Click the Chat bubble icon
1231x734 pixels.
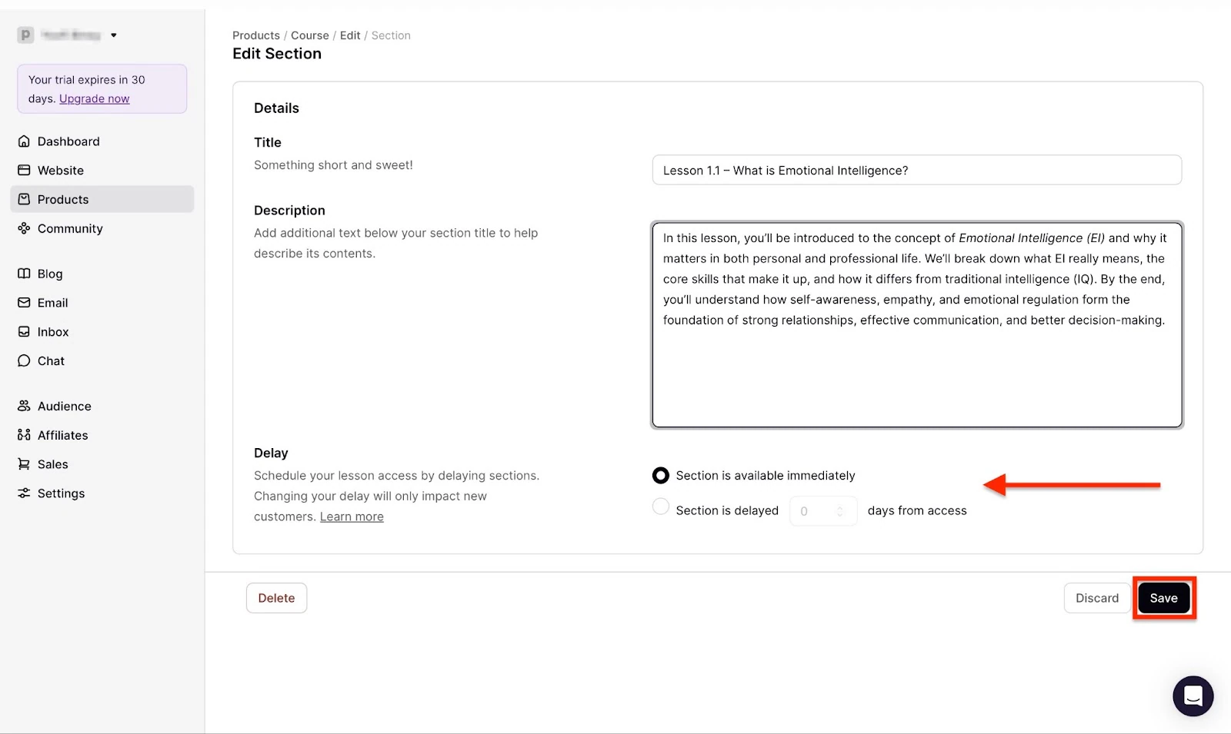[24, 361]
